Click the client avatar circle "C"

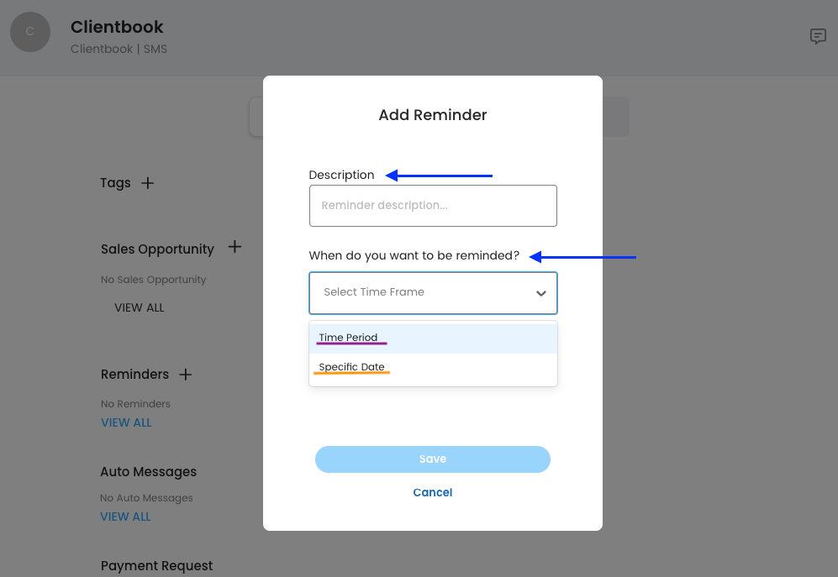pyautogui.click(x=30, y=32)
